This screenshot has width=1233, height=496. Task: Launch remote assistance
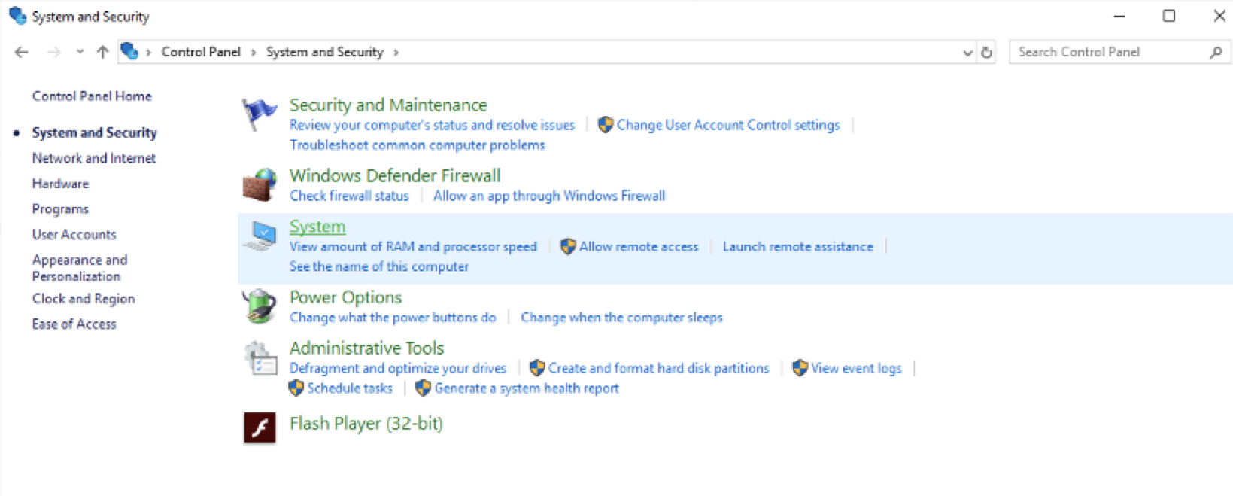(x=797, y=247)
